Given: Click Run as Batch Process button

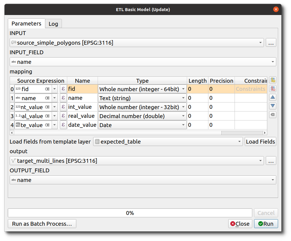Looking at the screenshot, I should (x=42, y=224).
